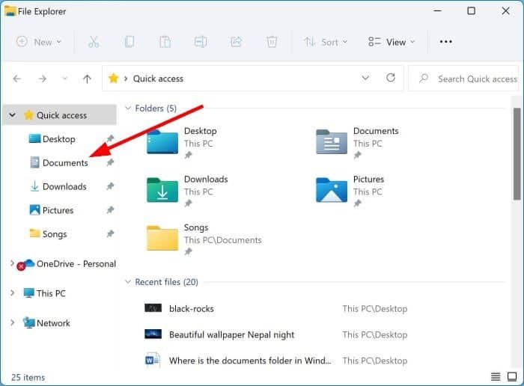The width and height of the screenshot is (524, 386).
Task: Open the Downloads folder tile
Action: pyautogui.click(x=187, y=191)
